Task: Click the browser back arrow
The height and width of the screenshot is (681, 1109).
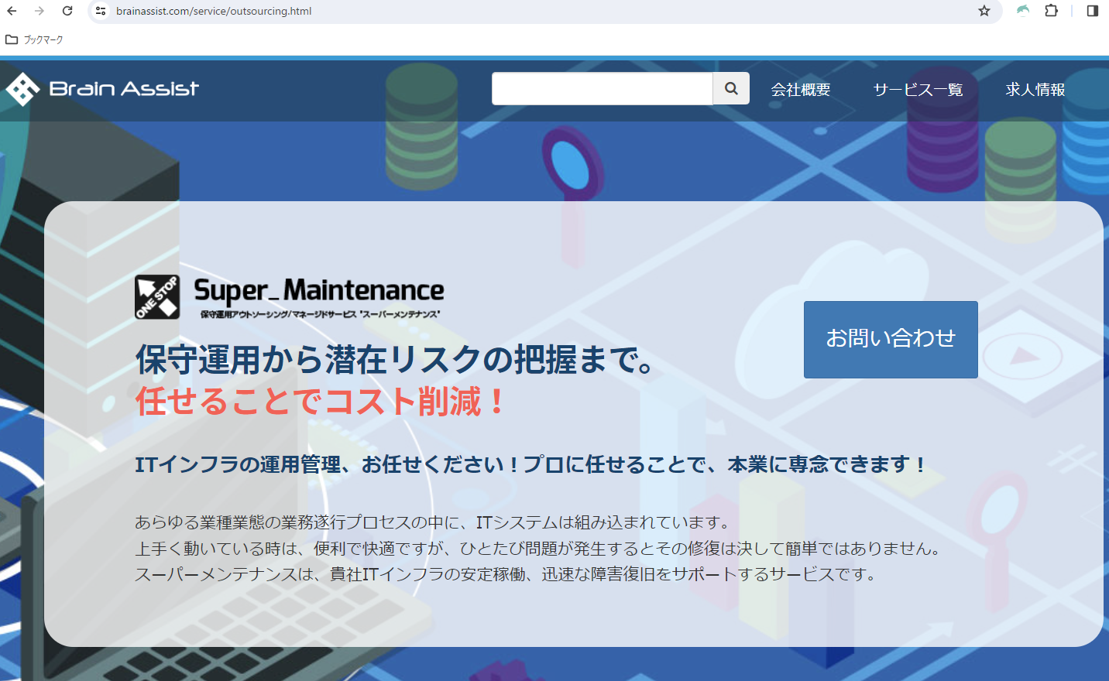Action: [x=12, y=11]
